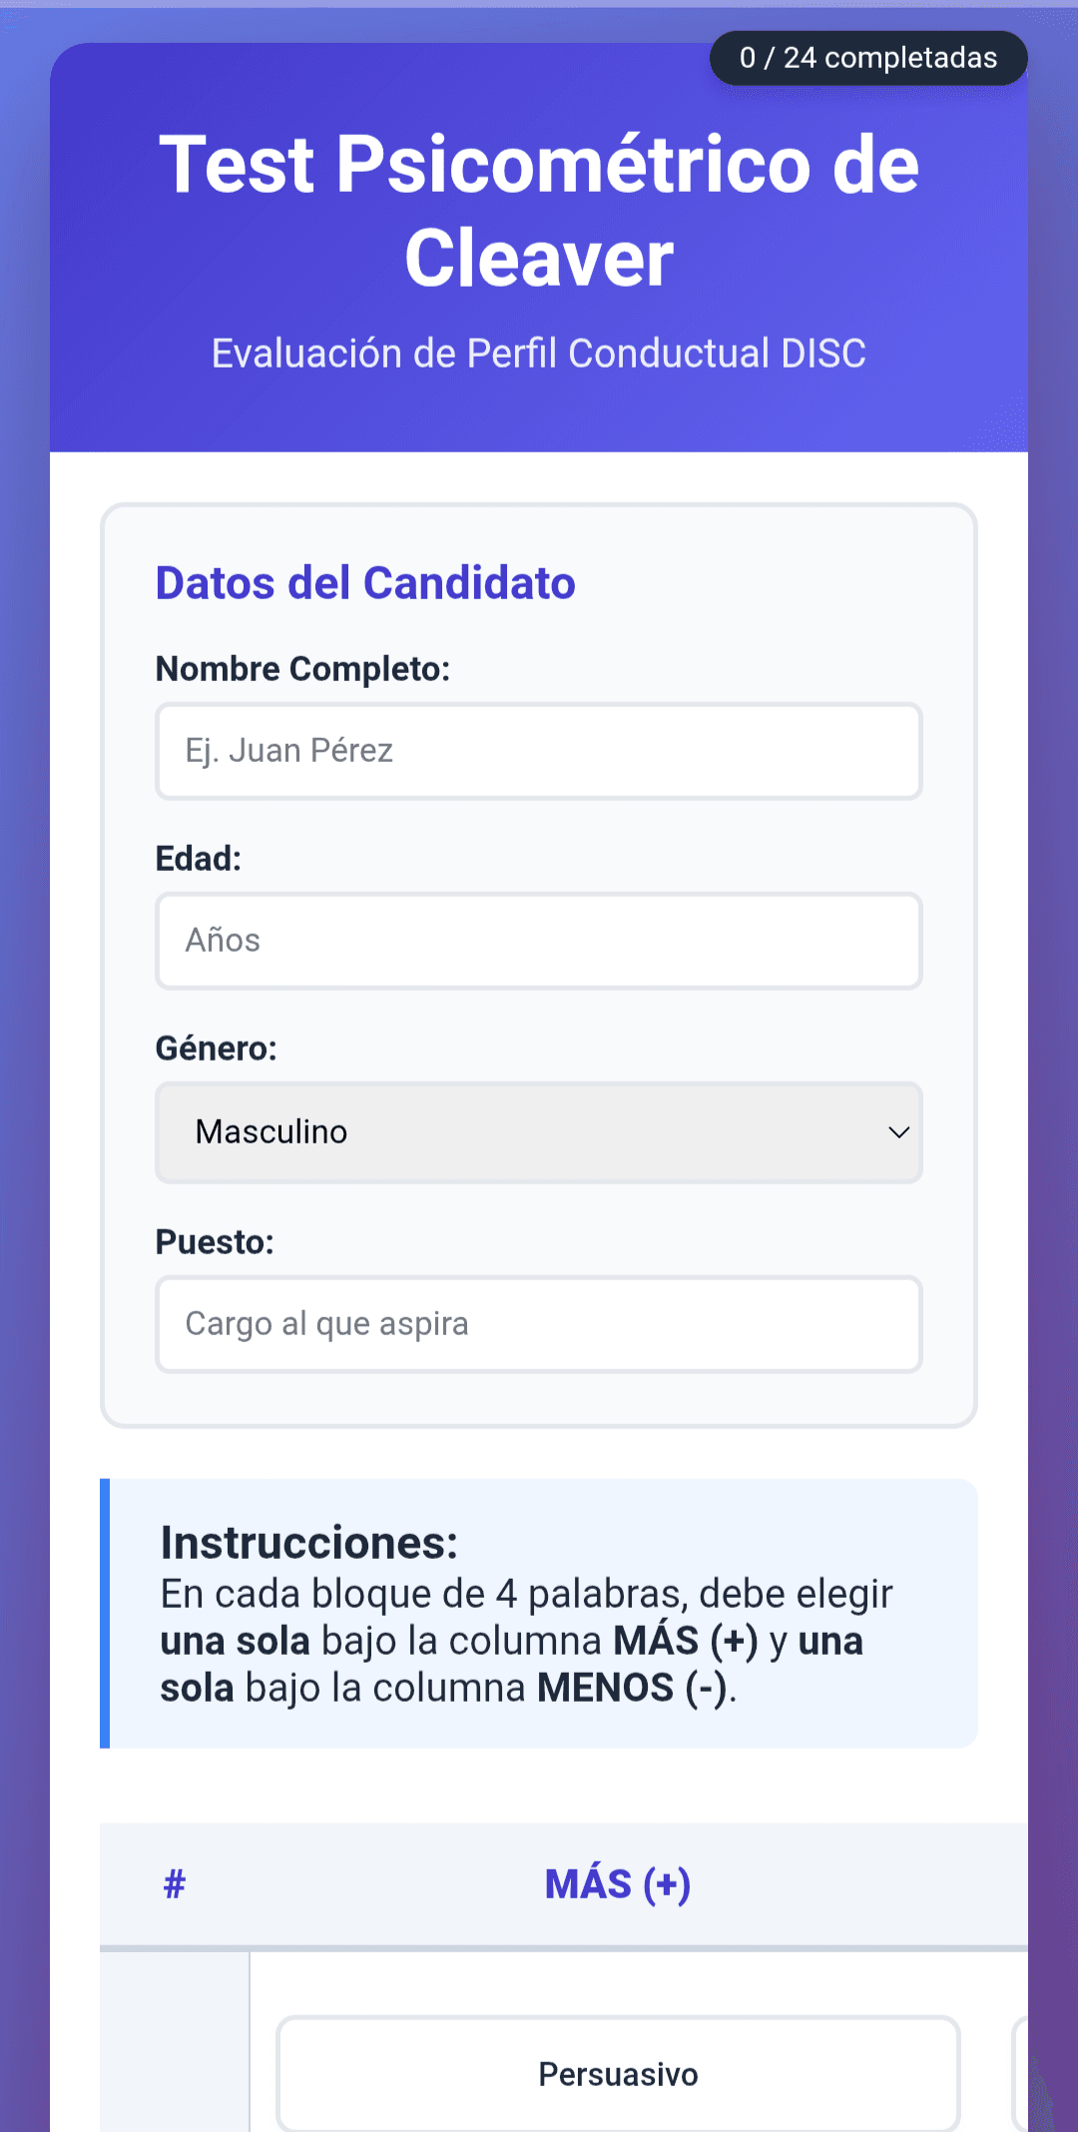Click the Nombre Completo label

click(302, 669)
